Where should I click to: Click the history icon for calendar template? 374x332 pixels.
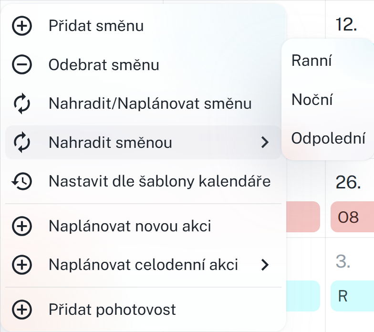tap(21, 181)
